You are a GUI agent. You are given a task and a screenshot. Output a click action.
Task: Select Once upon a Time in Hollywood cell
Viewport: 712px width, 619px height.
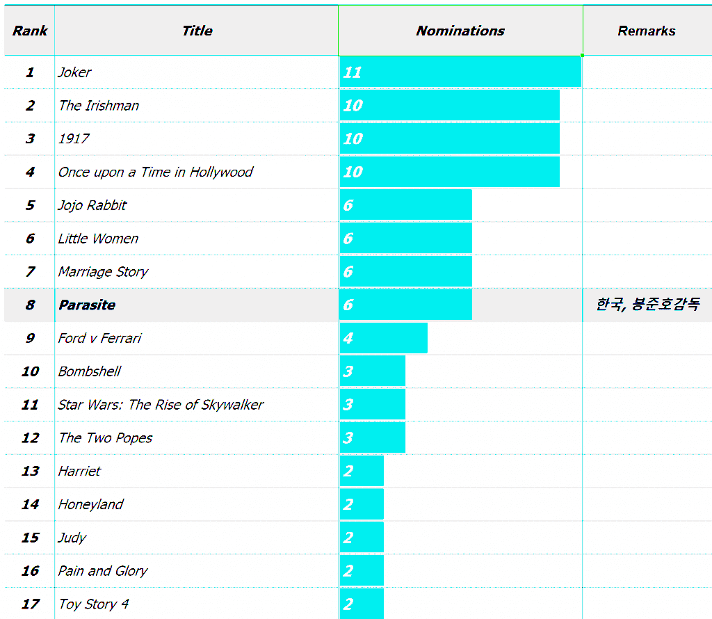[x=156, y=172]
